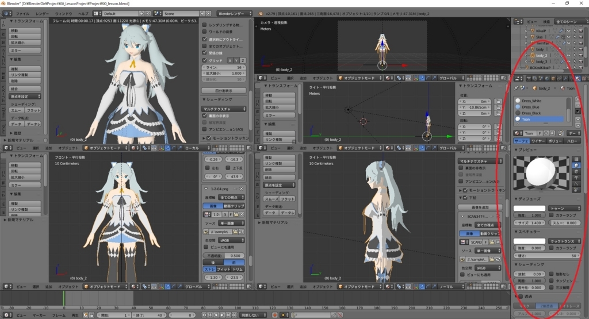Jump to the timeline start frame
Screen dimensions: 589x319
click(x=204, y=315)
